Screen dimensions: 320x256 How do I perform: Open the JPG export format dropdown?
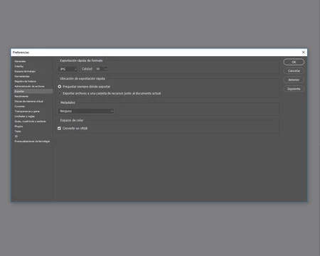click(68, 69)
